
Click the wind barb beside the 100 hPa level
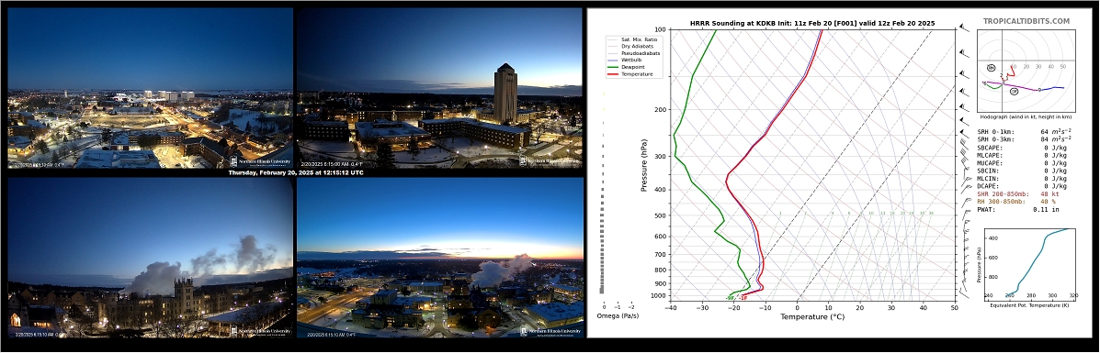[x=965, y=28]
